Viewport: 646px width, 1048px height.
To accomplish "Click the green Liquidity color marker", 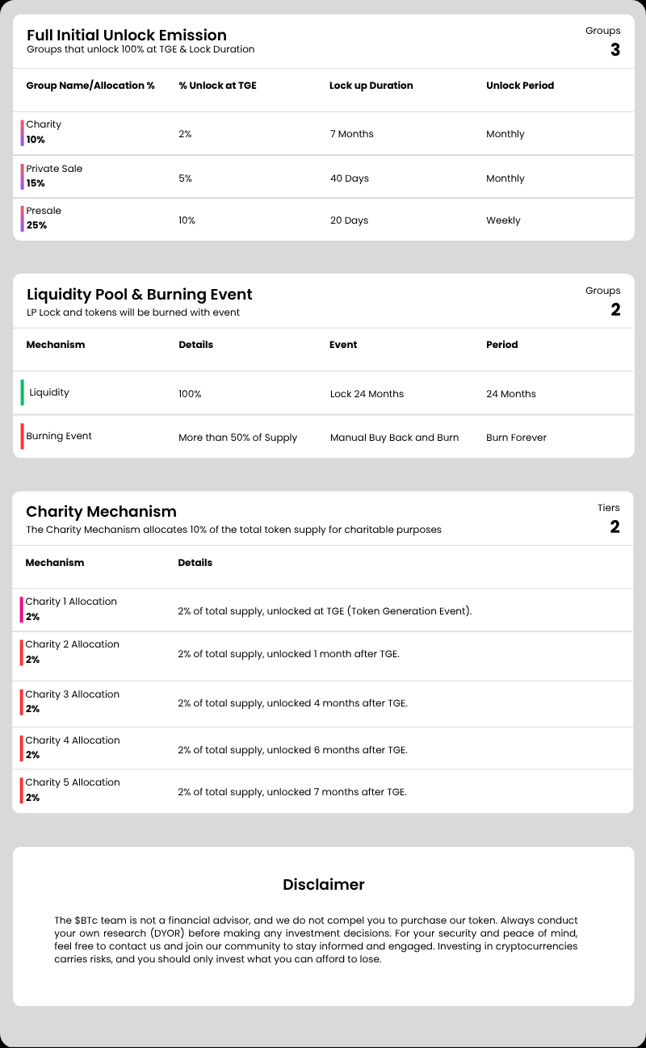I will pos(23,392).
